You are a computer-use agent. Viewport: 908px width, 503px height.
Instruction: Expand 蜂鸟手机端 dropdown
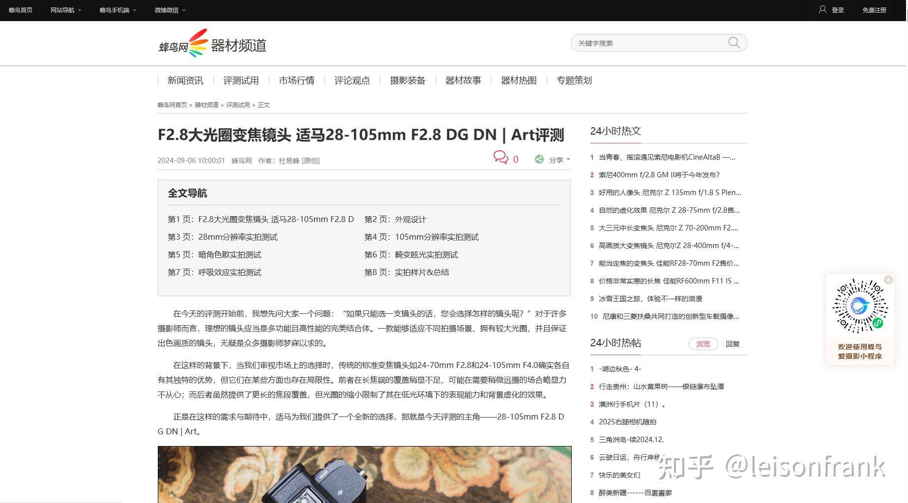[118, 10]
